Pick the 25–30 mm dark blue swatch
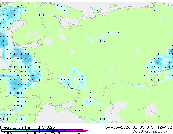Viewport: 173px width, 134px height. 55,130
